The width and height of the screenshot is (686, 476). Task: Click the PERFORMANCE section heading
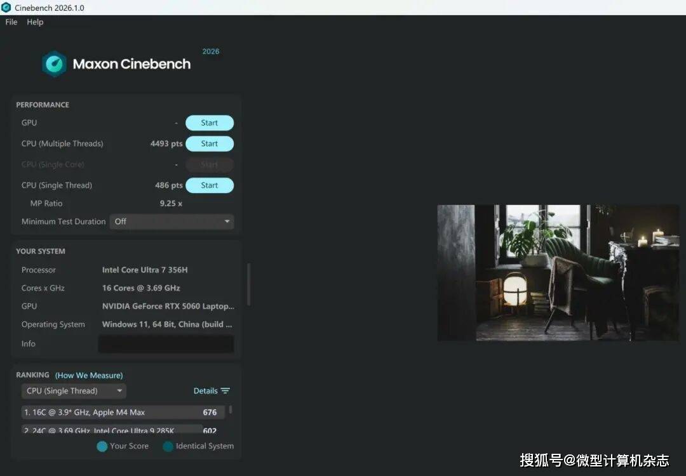pos(43,105)
